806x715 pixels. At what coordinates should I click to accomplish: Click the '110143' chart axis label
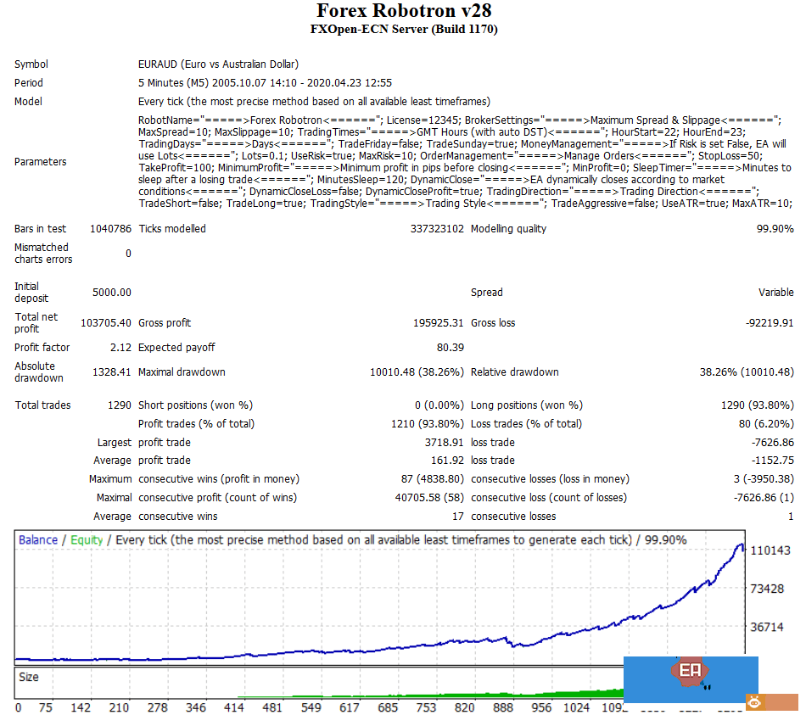click(770, 551)
